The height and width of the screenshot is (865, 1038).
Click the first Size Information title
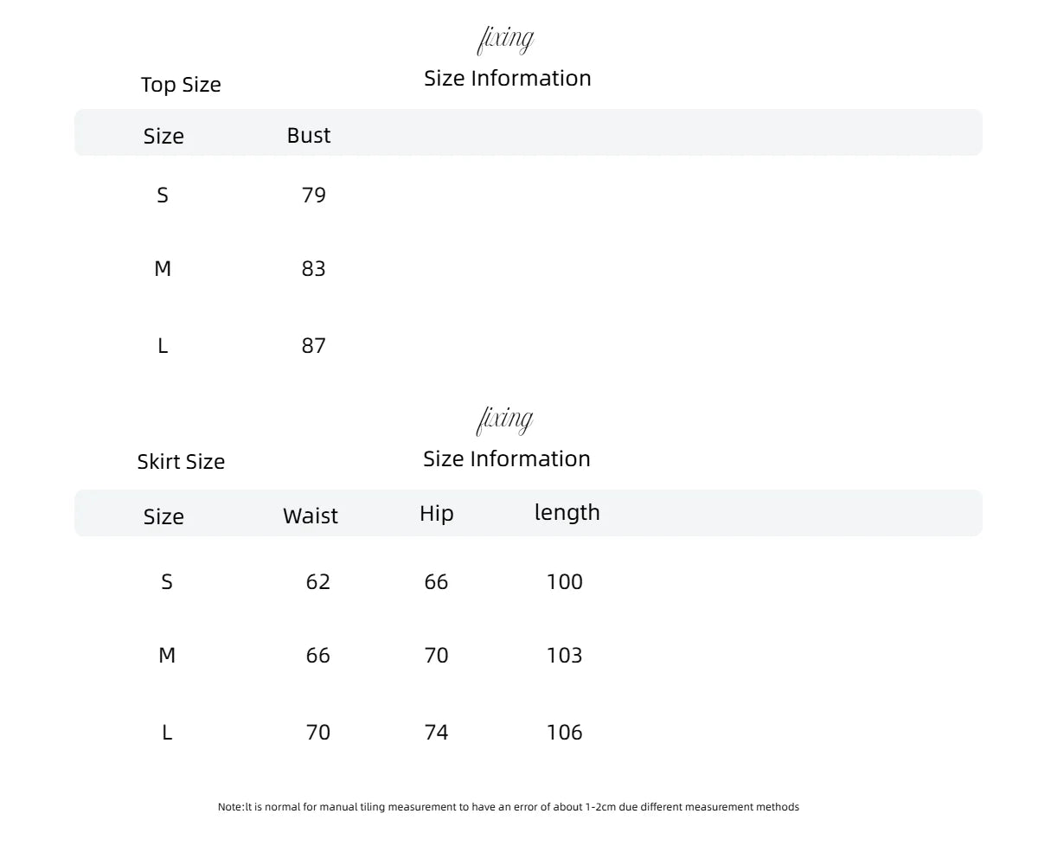tap(508, 78)
